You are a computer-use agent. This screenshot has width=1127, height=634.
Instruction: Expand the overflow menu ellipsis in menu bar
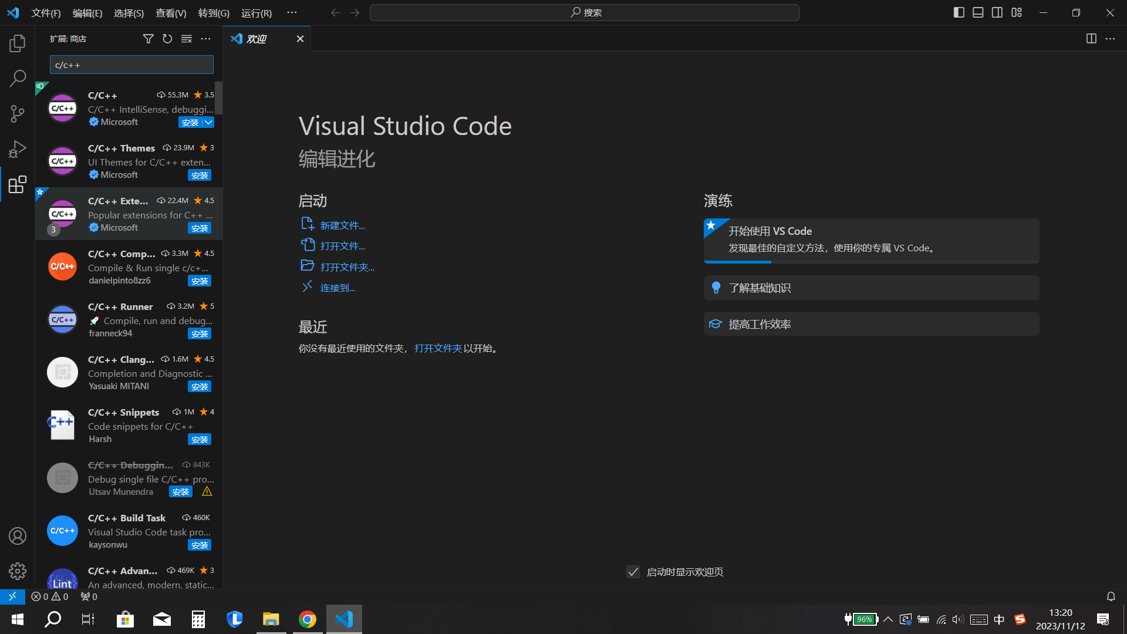click(x=292, y=12)
